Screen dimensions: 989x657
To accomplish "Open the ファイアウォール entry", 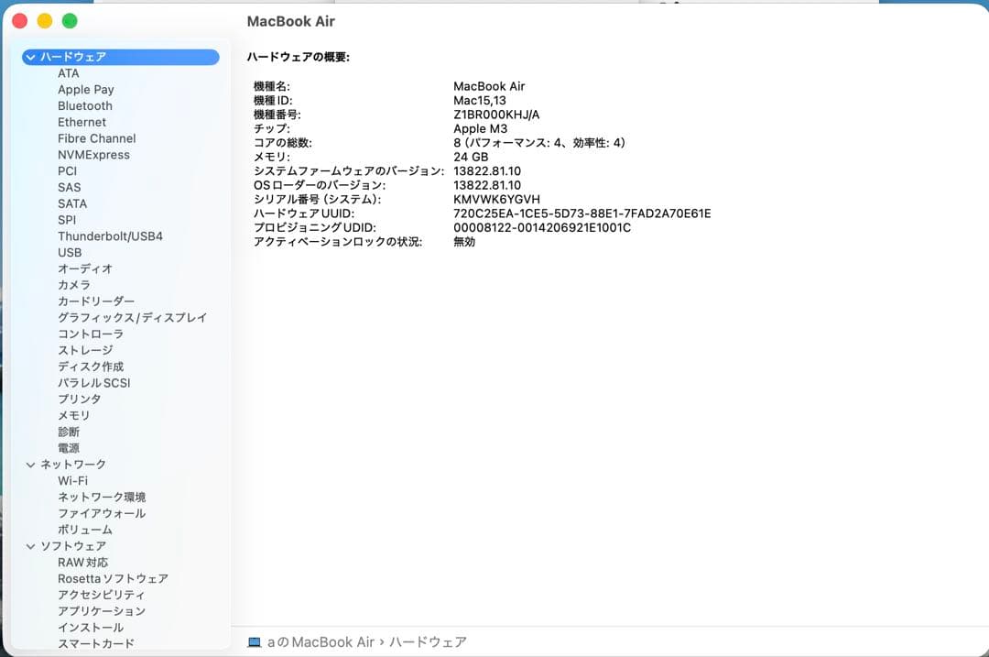I will point(102,513).
